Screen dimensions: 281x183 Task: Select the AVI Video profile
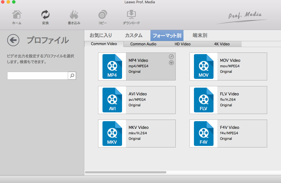(137, 100)
